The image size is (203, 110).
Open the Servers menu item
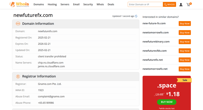click(x=65, y=5)
